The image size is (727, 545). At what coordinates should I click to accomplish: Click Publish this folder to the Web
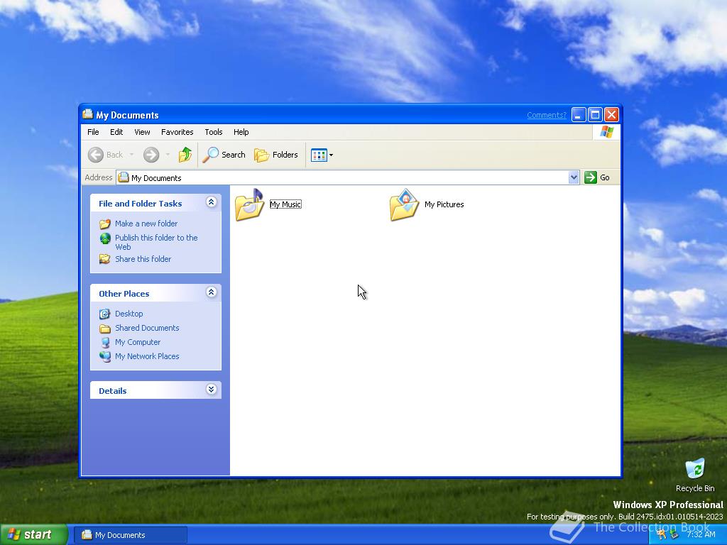[156, 242]
